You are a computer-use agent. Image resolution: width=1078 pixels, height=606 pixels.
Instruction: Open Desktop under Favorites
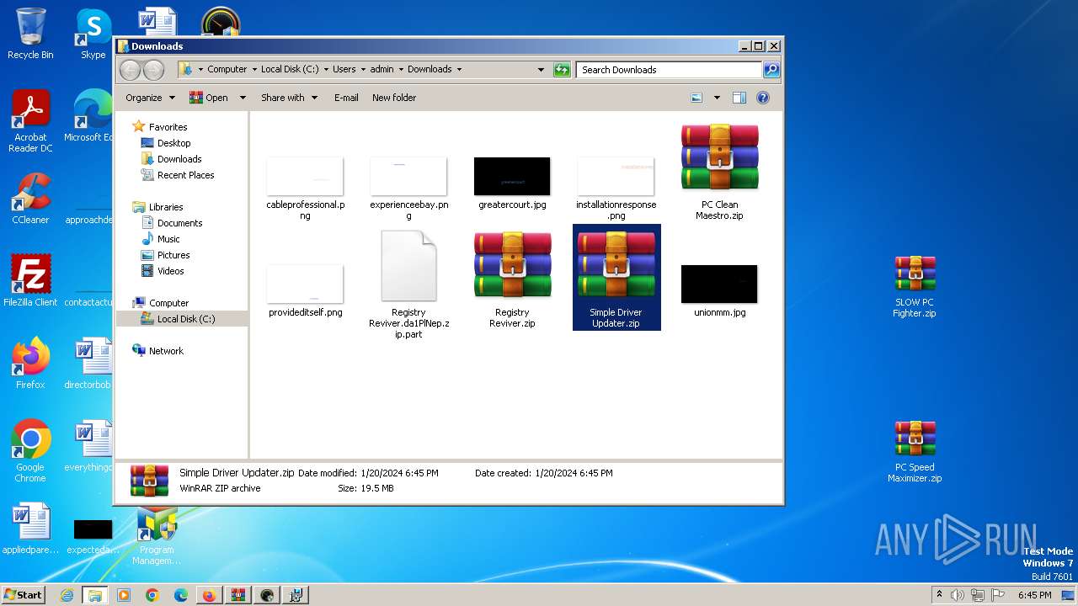pyautogui.click(x=173, y=143)
